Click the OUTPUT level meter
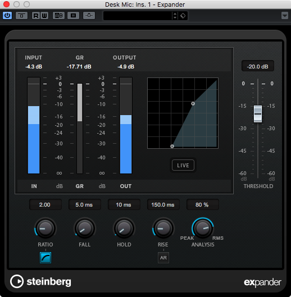This screenshot has height=297, width=291. tap(126, 125)
